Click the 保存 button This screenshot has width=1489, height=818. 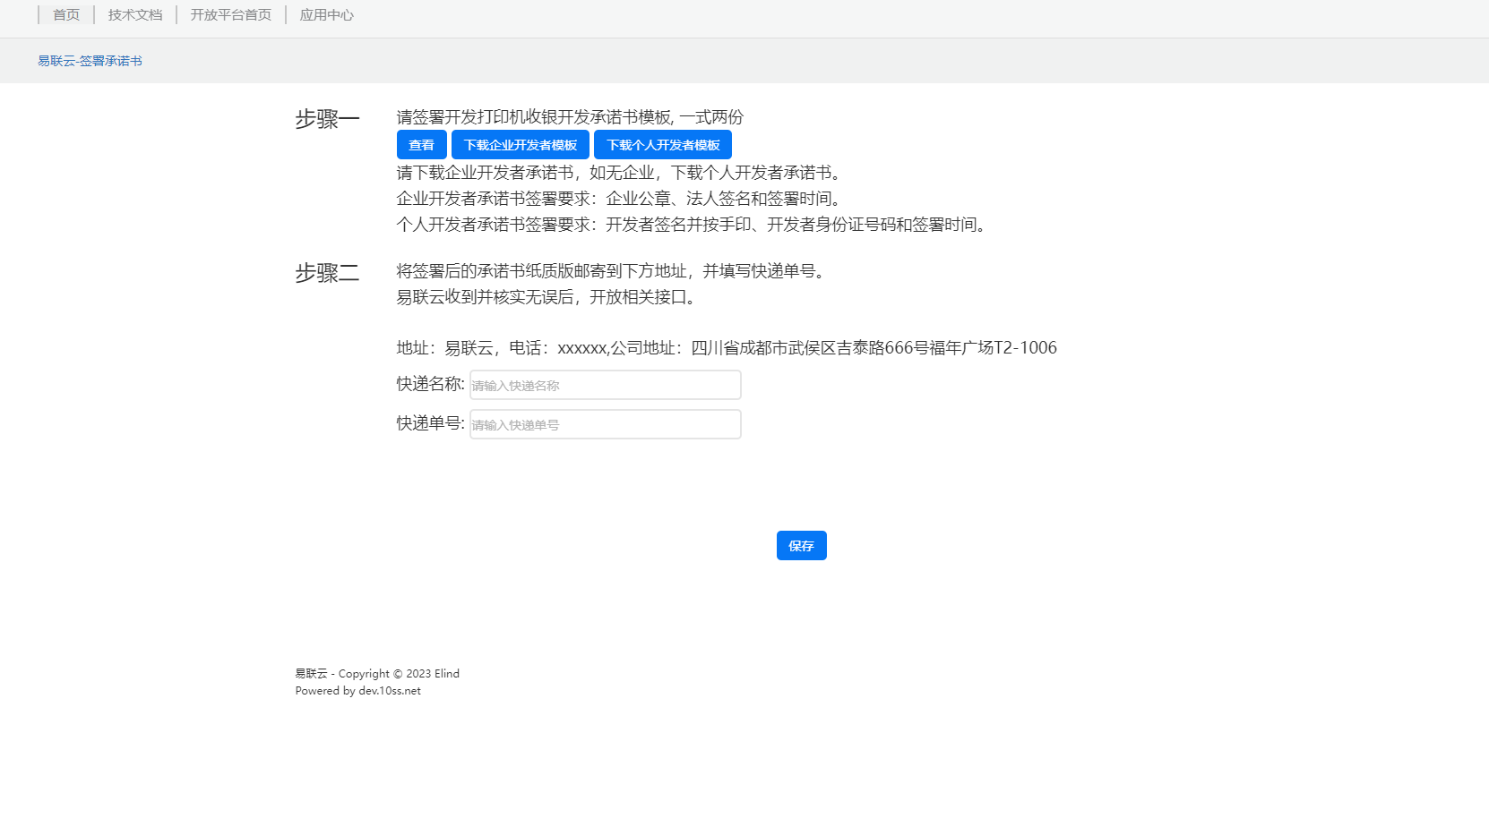802,546
